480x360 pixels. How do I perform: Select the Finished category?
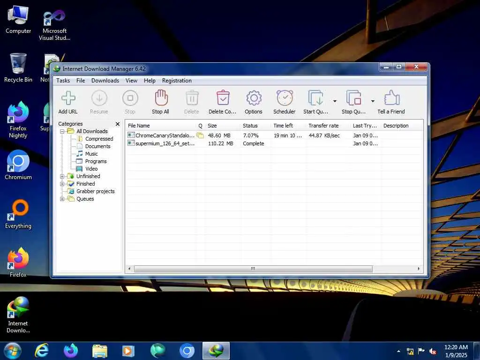[86, 184]
